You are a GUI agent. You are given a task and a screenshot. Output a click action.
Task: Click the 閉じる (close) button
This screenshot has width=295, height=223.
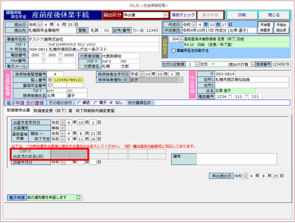[x=274, y=15]
